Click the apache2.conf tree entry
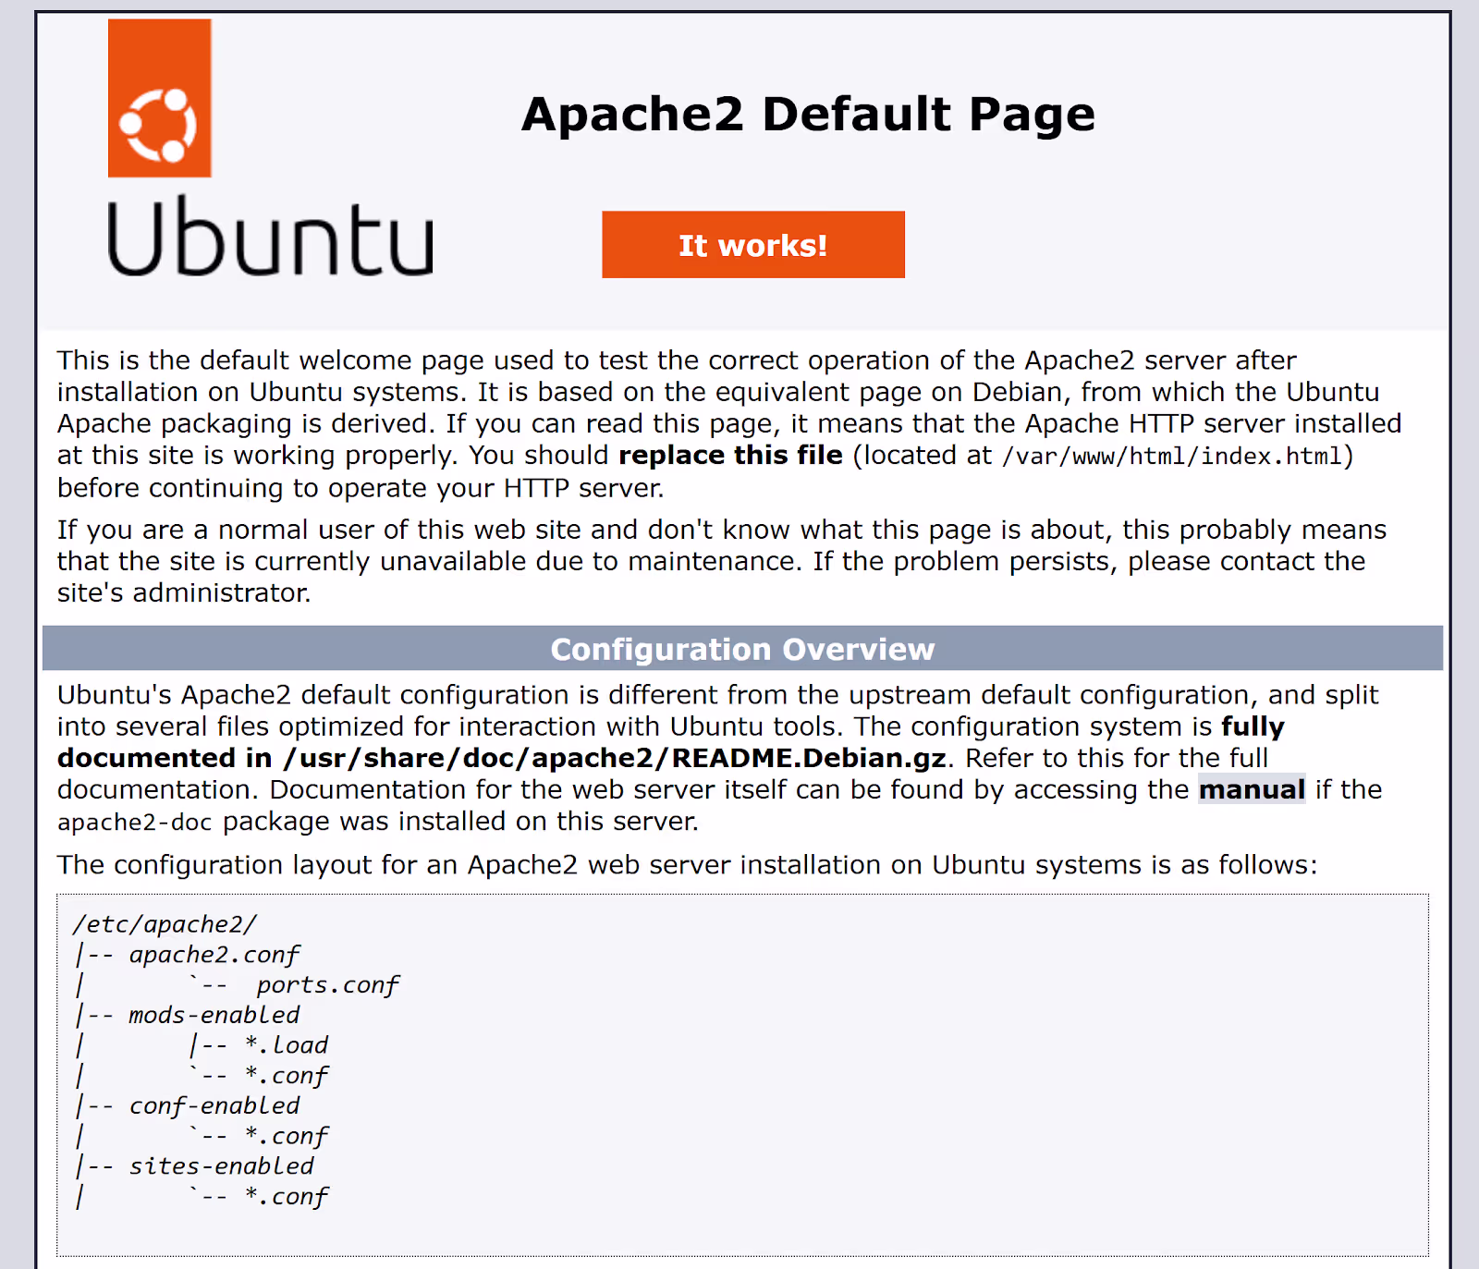Screen dimensions: 1479x1269 (214, 955)
